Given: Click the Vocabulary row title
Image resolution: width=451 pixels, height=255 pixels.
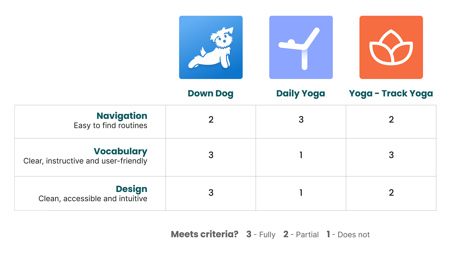Looking at the screenshot, I should coord(120,151).
